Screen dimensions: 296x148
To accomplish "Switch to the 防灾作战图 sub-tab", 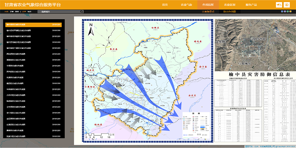I will click(229, 11).
